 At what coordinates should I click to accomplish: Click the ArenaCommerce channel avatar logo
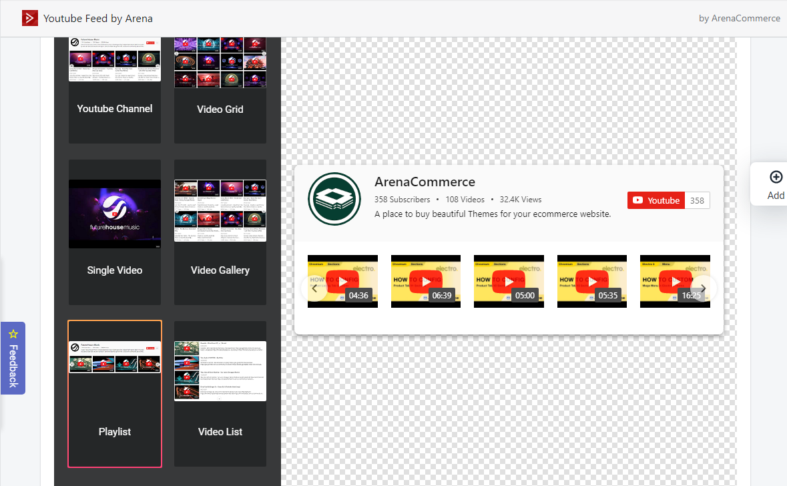click(334, 199)
